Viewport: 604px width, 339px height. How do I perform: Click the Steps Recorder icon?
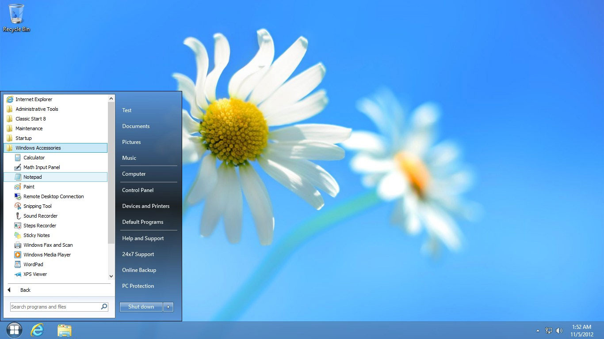[x=18, y=226]
